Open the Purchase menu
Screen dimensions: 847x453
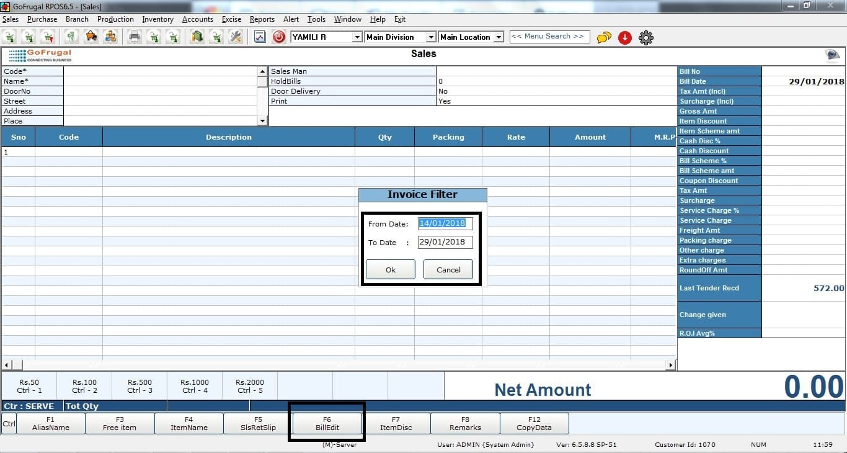coord(42,19)
